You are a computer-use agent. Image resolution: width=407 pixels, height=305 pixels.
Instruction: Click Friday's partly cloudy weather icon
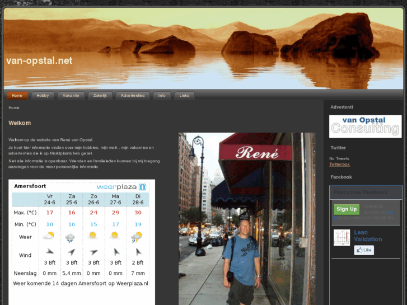[x=49, y=236]
